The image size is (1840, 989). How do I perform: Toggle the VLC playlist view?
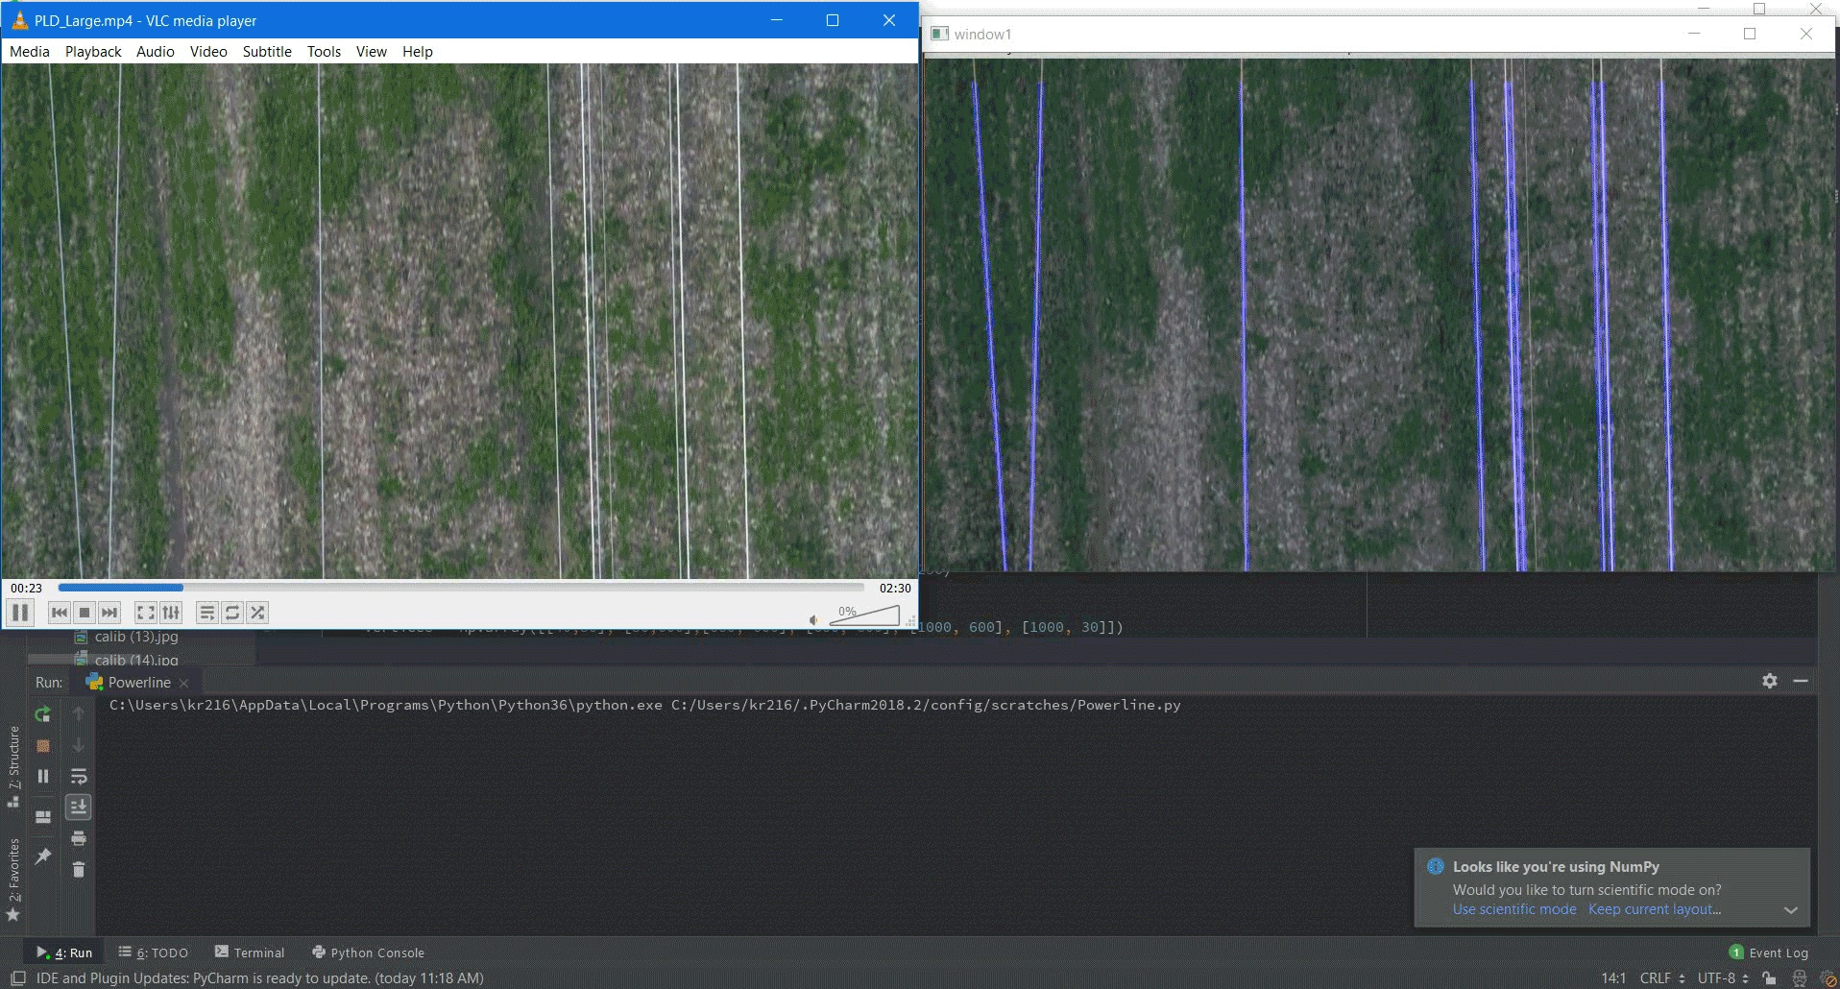(206, 613)
